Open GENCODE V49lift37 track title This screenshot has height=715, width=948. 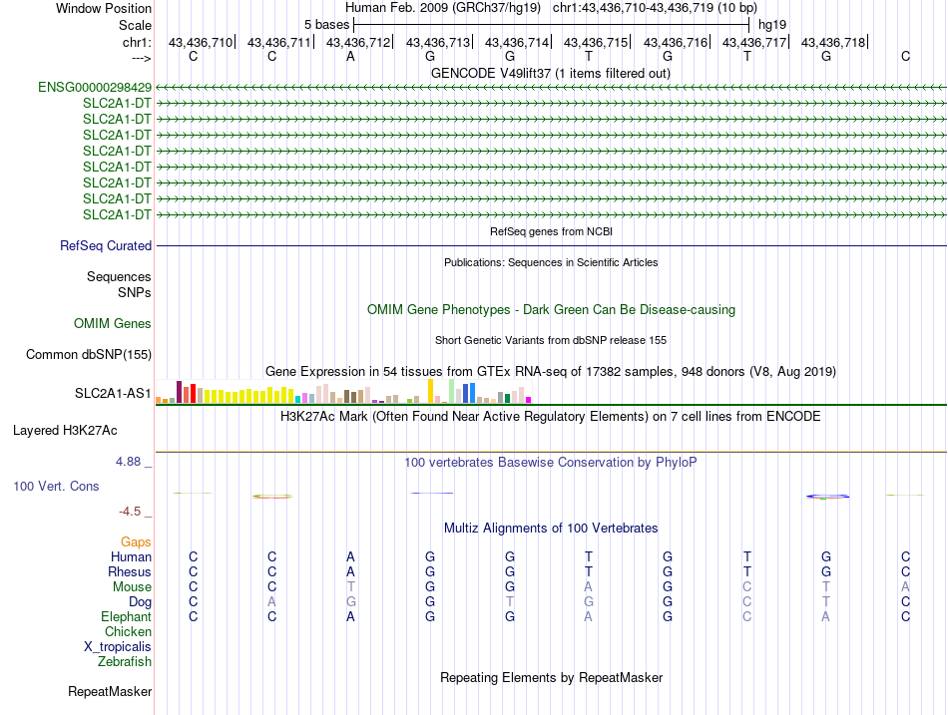coord(550,73)
